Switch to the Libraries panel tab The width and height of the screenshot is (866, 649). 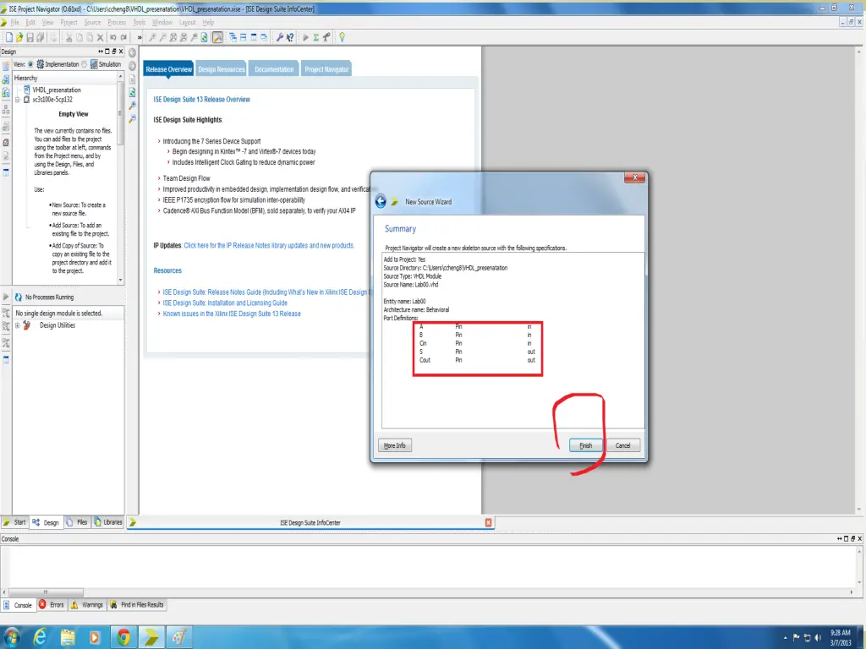pos(108,522)
